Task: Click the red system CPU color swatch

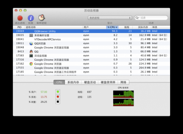Action: [x=58, y=97]
